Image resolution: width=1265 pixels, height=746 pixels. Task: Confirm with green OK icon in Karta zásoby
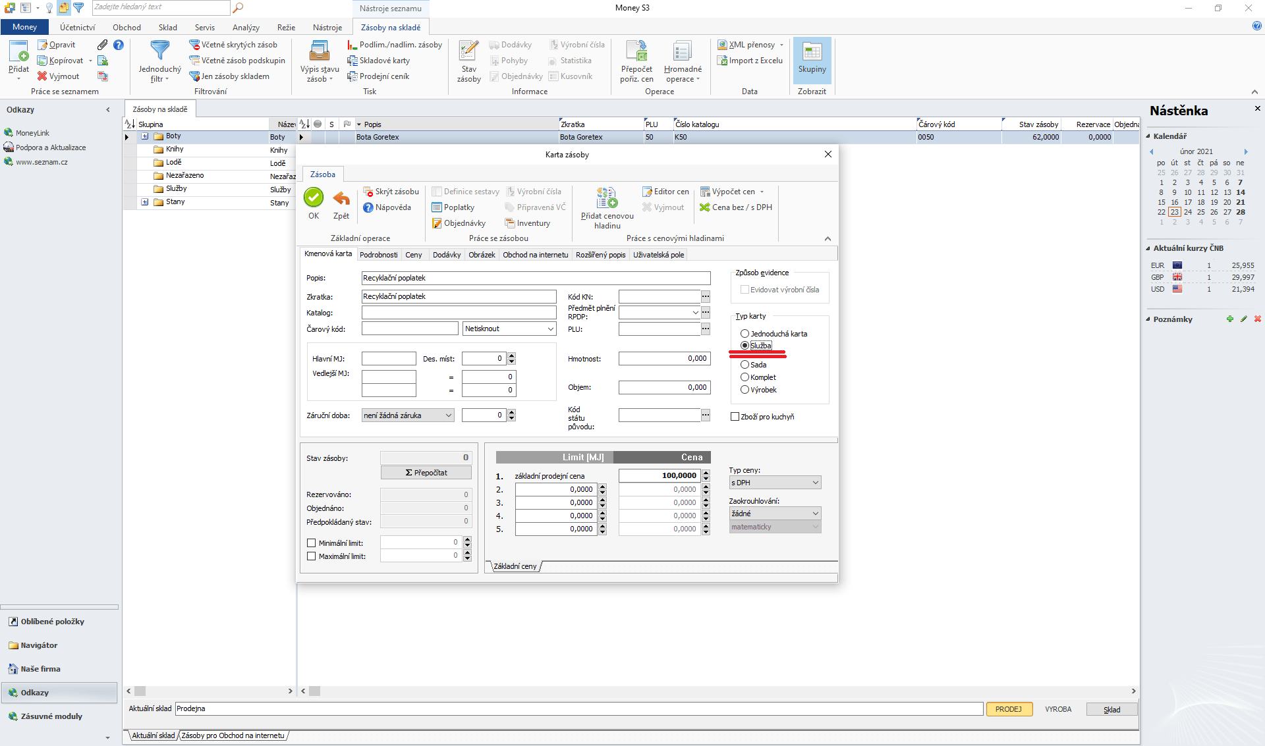pos(314,198)
